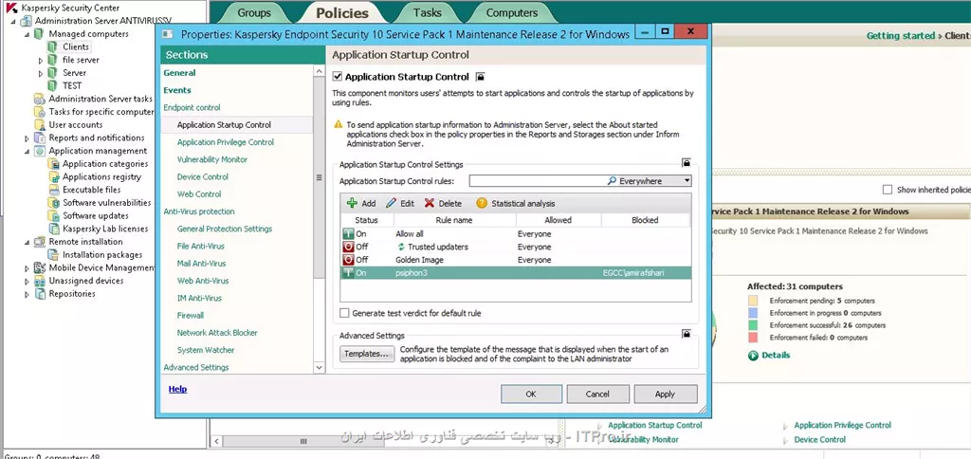Open the General section
Viewport: 971px width, 459px height.
coord(179,73)
